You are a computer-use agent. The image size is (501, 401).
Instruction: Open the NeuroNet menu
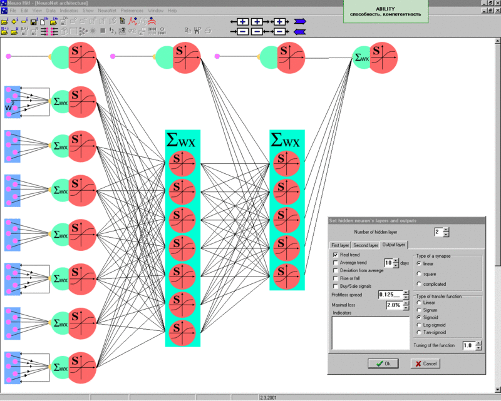tap(107, 11)
